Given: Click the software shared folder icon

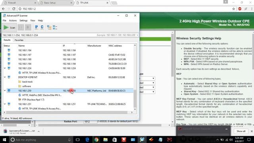Looking at the screenshot, I should (x=20, y=86).
